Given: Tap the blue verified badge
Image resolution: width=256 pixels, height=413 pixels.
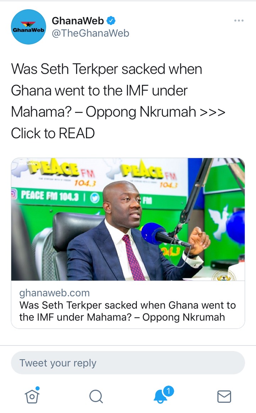Looking at the screenshot, I should coord(111,21).
